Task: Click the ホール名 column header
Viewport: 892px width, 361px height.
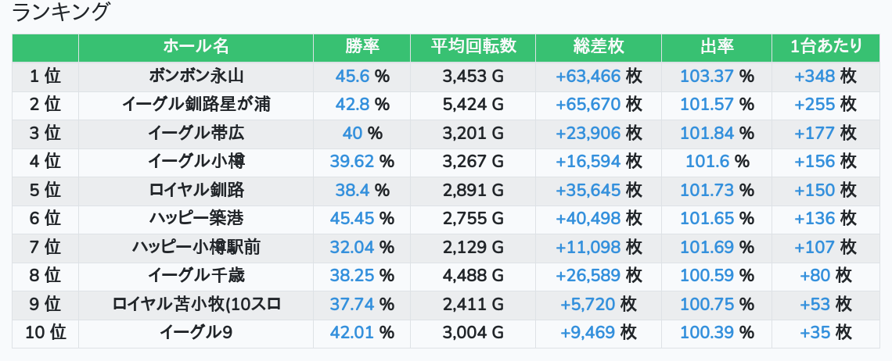Action: click(x=196, y=47)
